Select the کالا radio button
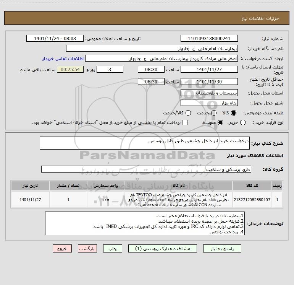The image size is (294, 285). [x=234, y=113]
